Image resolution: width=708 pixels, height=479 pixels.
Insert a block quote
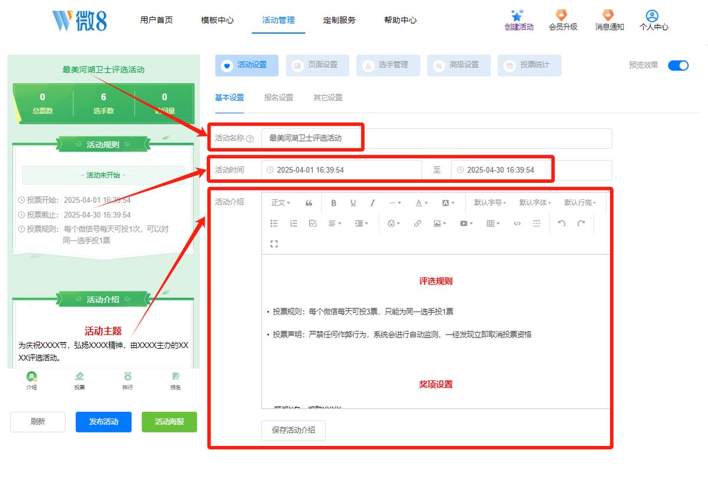pos(309,203)
